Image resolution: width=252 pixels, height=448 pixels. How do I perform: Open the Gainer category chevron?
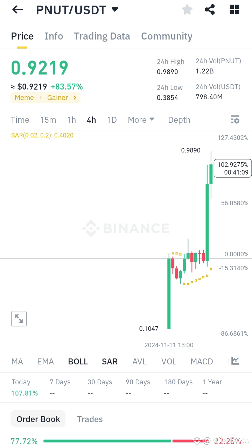coord(74,98)
